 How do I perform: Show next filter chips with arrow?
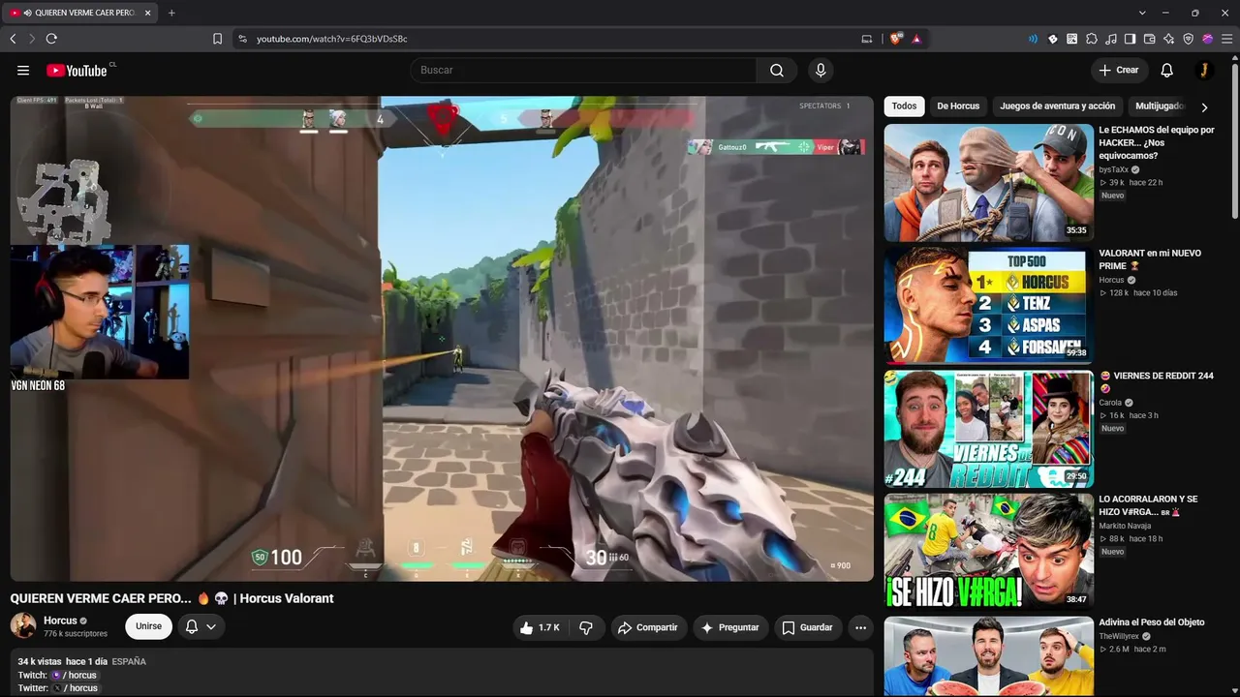click(x=1204, y=107)
